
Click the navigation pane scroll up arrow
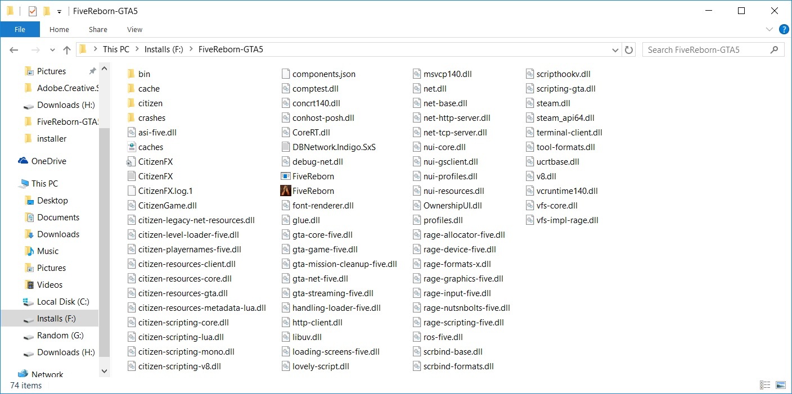point(104,69)
